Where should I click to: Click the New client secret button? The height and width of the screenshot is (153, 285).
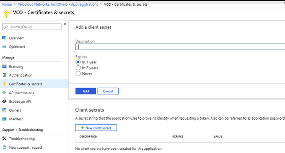pyautogui.click(x=96, y=128)
